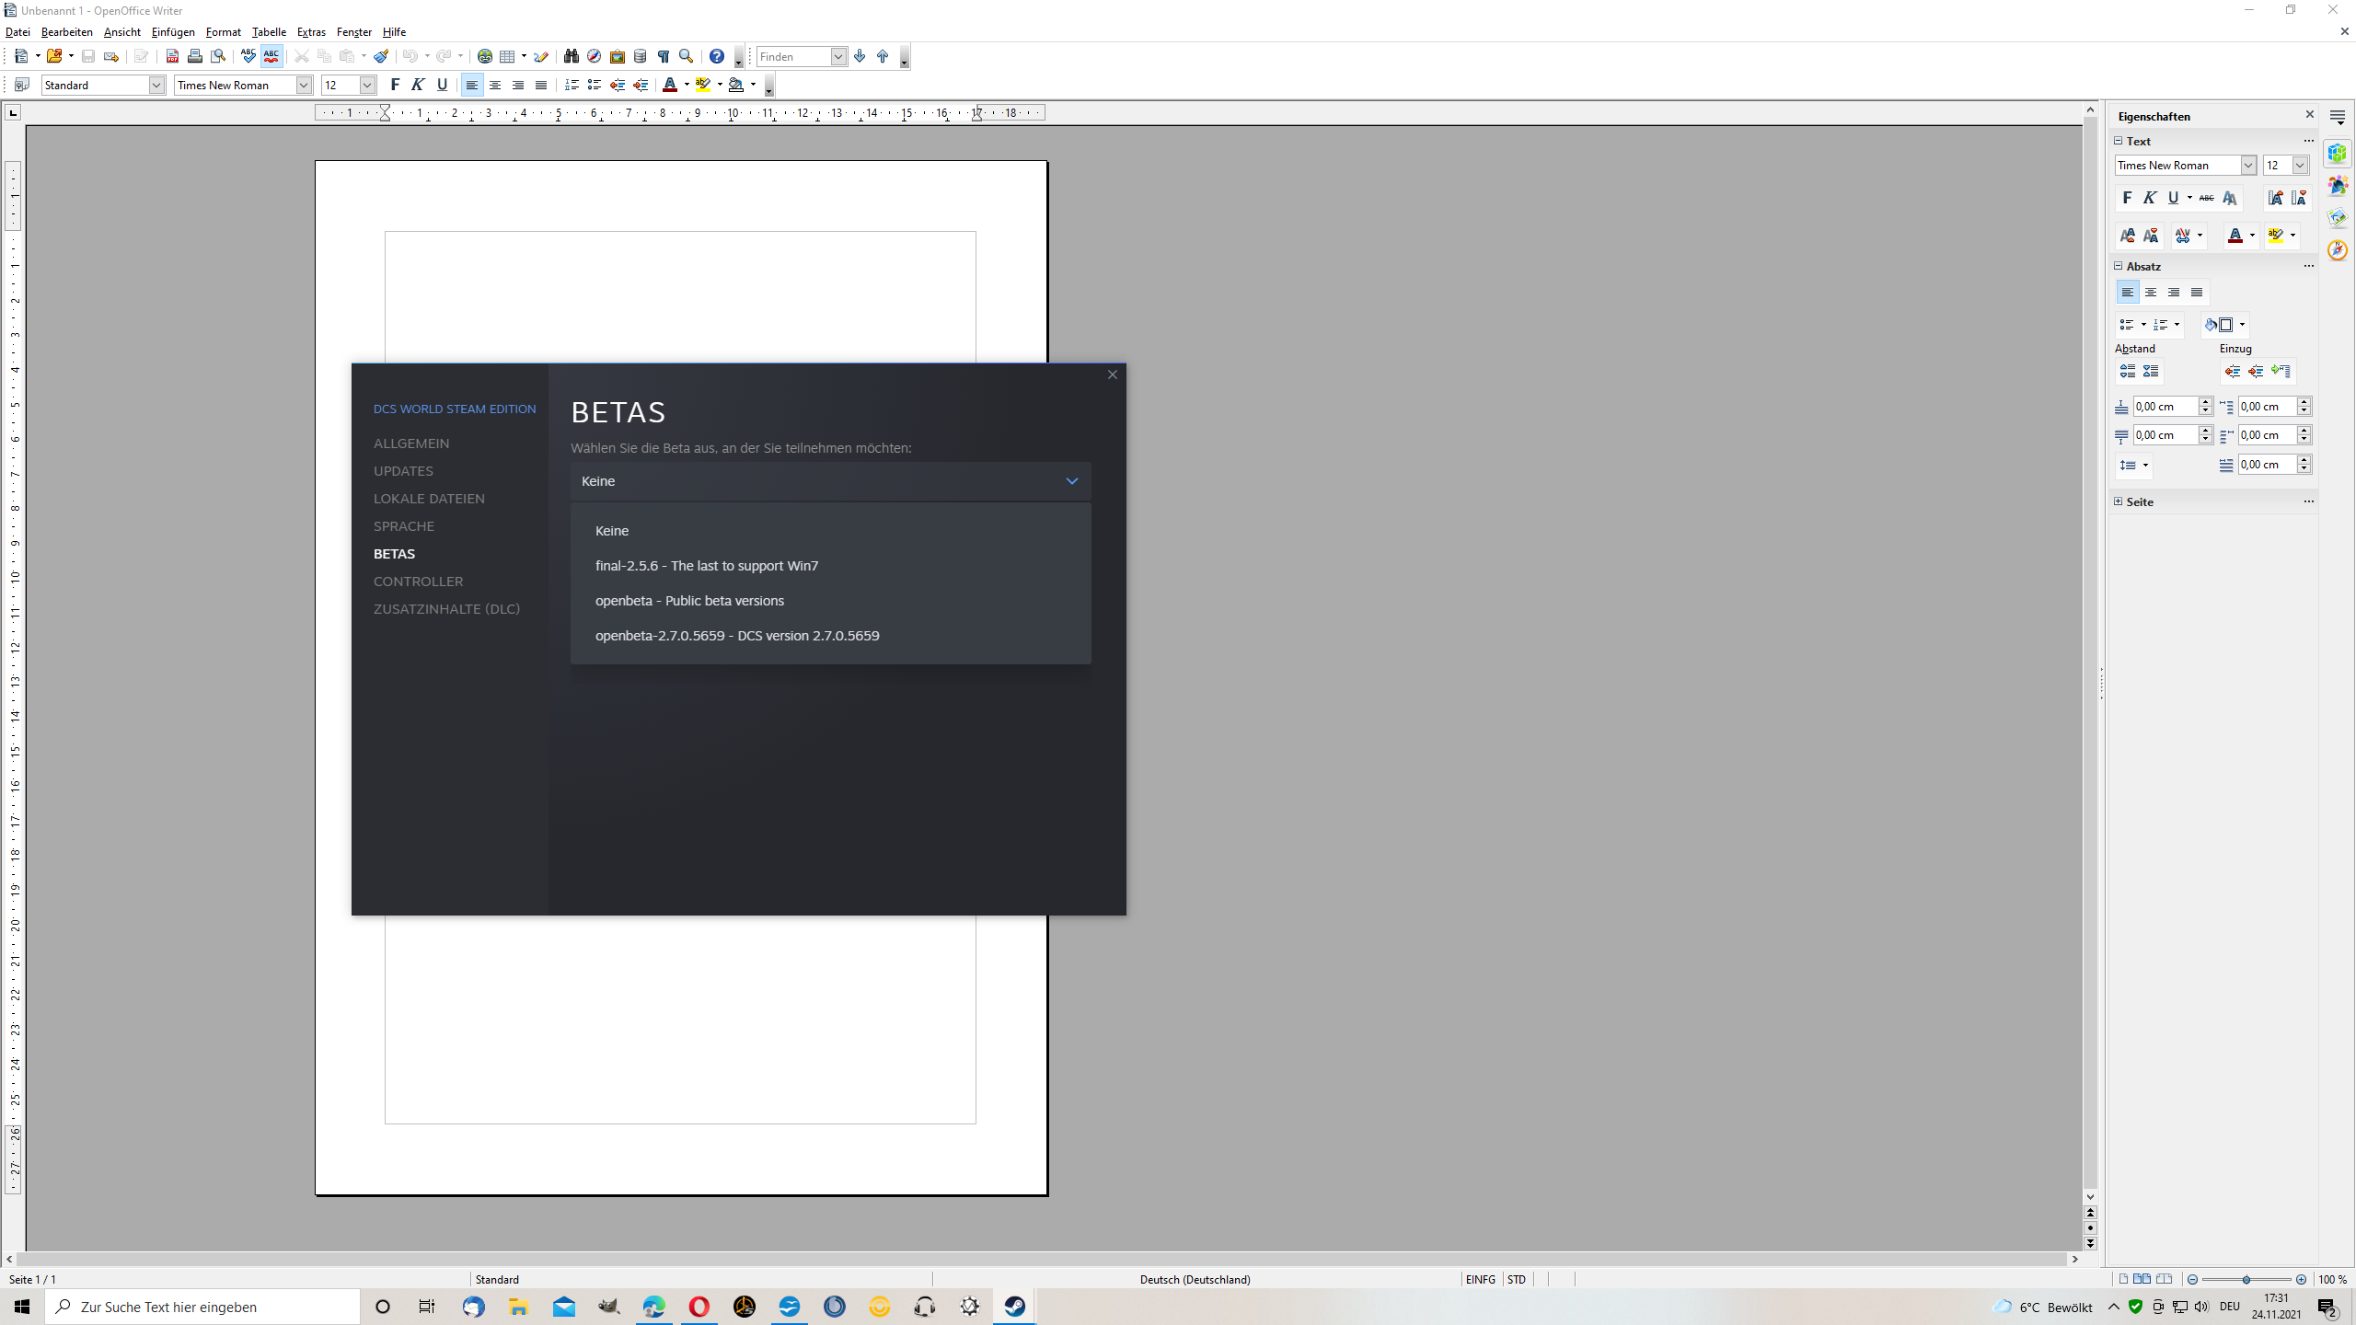
Task: Click the Print document icon
Action: click(194, 56)
